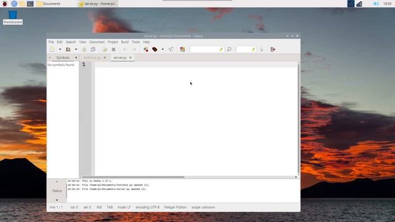This screenshot has height=222, width=395.
Task: Open the Project menu
Action: (x=113, y=42)
